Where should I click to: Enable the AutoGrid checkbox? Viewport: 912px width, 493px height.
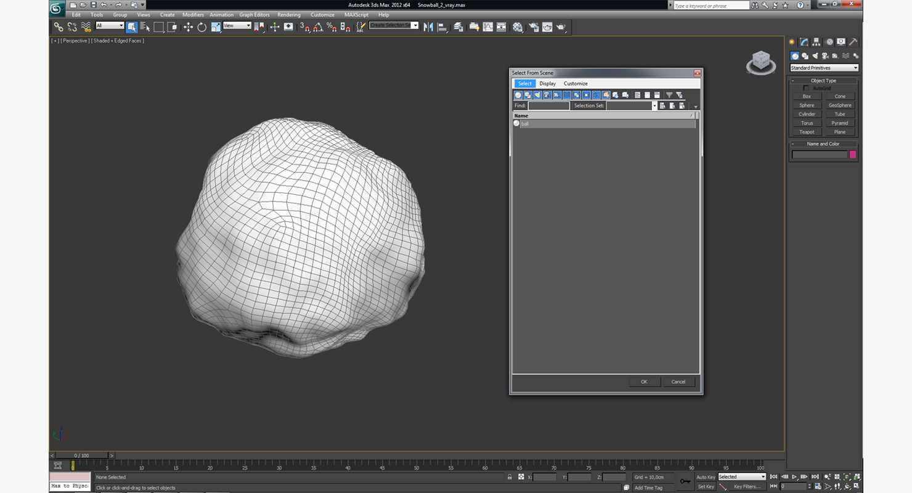click(806, 88)
